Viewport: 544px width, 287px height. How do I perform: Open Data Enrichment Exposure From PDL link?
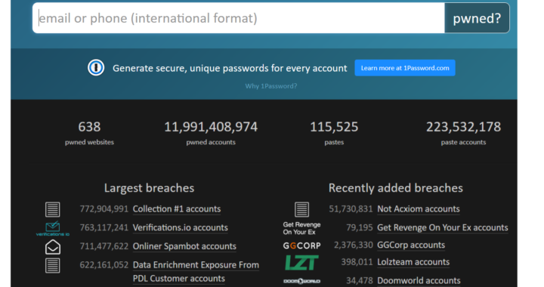[196, 271]
